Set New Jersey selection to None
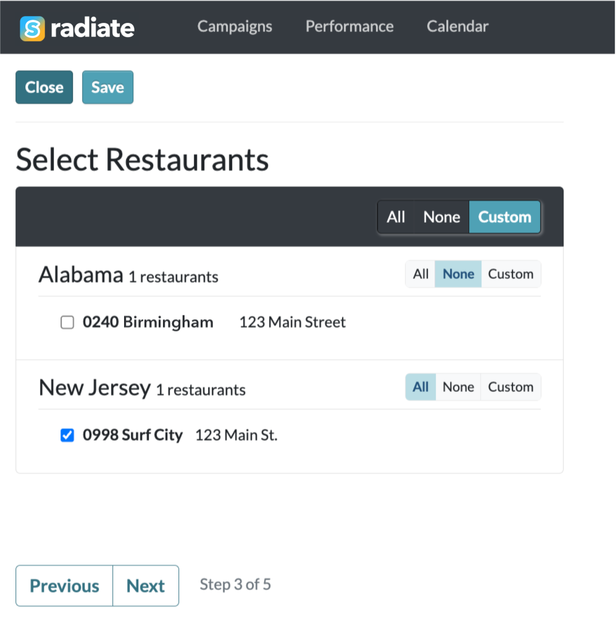The width and height of the screenshot is (616, 626). [459, 387]
